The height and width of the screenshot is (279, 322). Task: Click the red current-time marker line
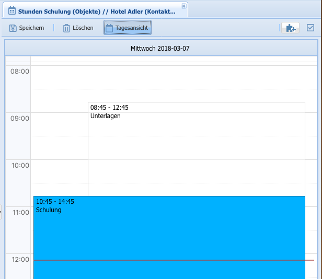(310, 260)
